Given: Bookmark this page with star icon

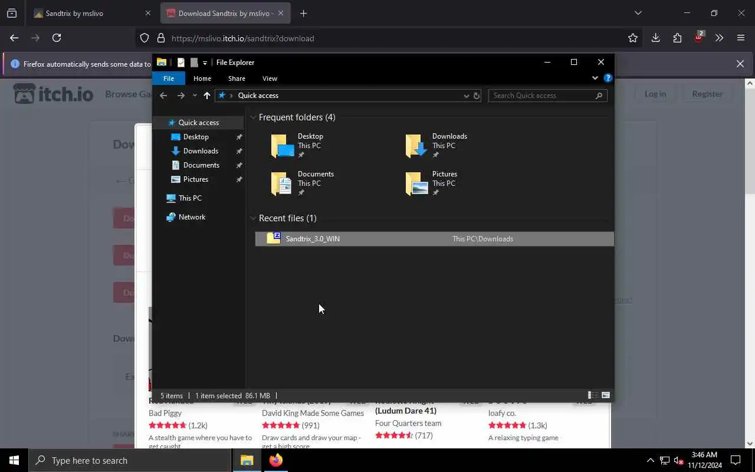Looking at the screenshot, I should click(x=633, y=38).
